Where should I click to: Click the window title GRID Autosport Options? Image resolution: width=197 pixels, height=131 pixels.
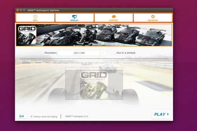coord(43,10)
